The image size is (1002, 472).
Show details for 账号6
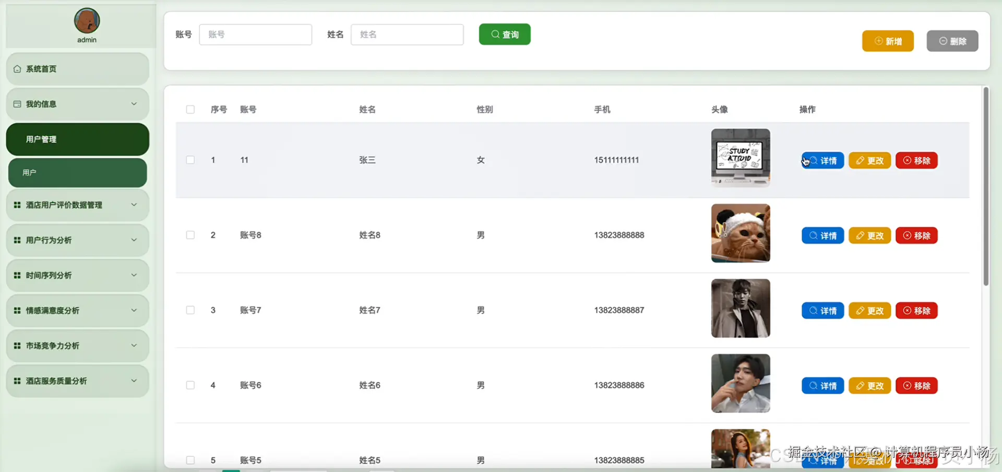(x=822, y=386)
